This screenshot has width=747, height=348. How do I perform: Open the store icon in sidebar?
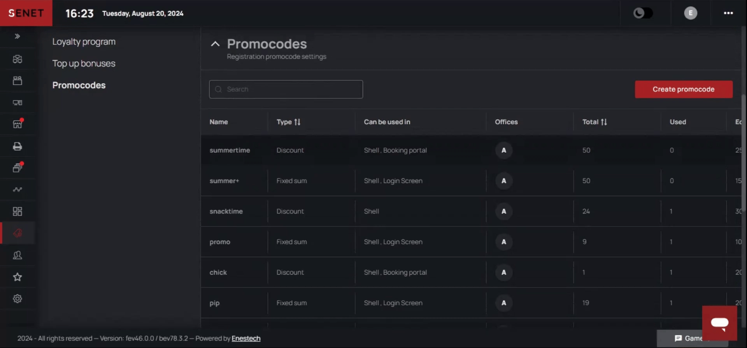pos(18,124)
